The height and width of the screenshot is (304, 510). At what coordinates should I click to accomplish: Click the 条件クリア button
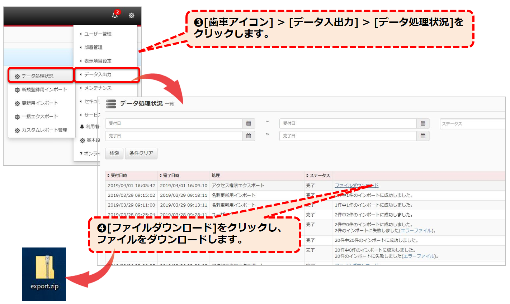pos(141,153)
